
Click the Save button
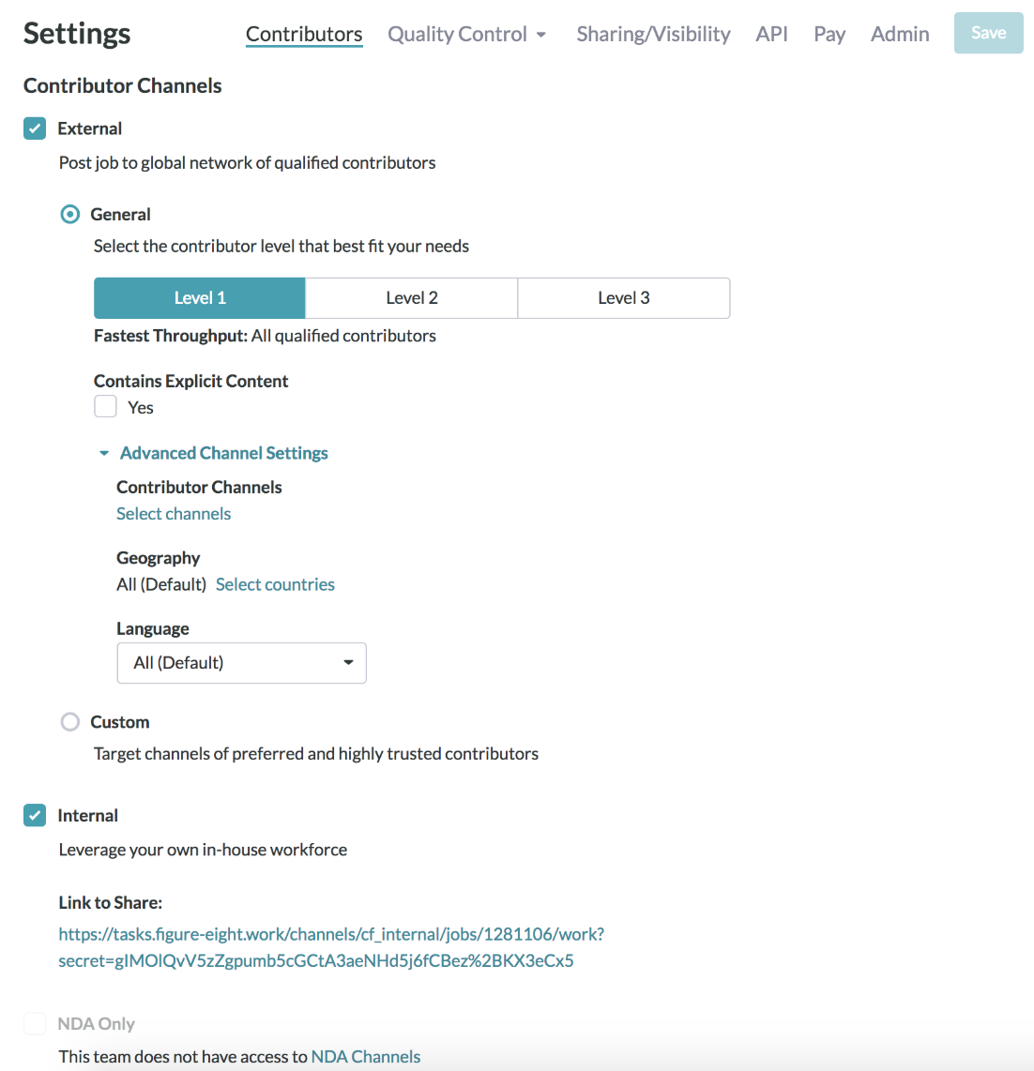[988, 32]
